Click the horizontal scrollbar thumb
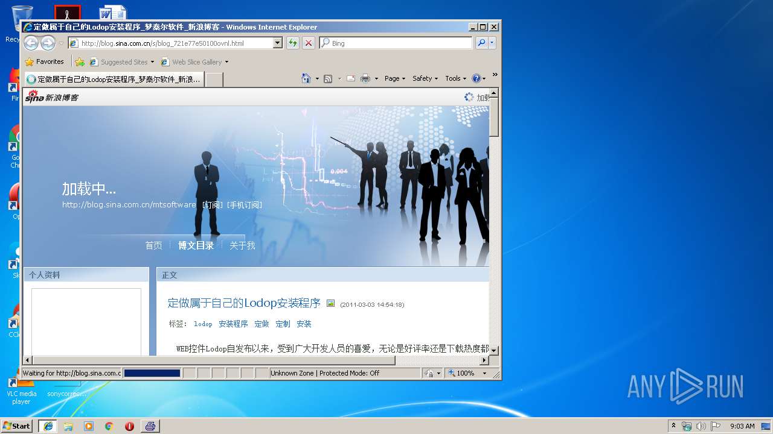773x434 pixels. pyautogui.click(x=214, y=360)
